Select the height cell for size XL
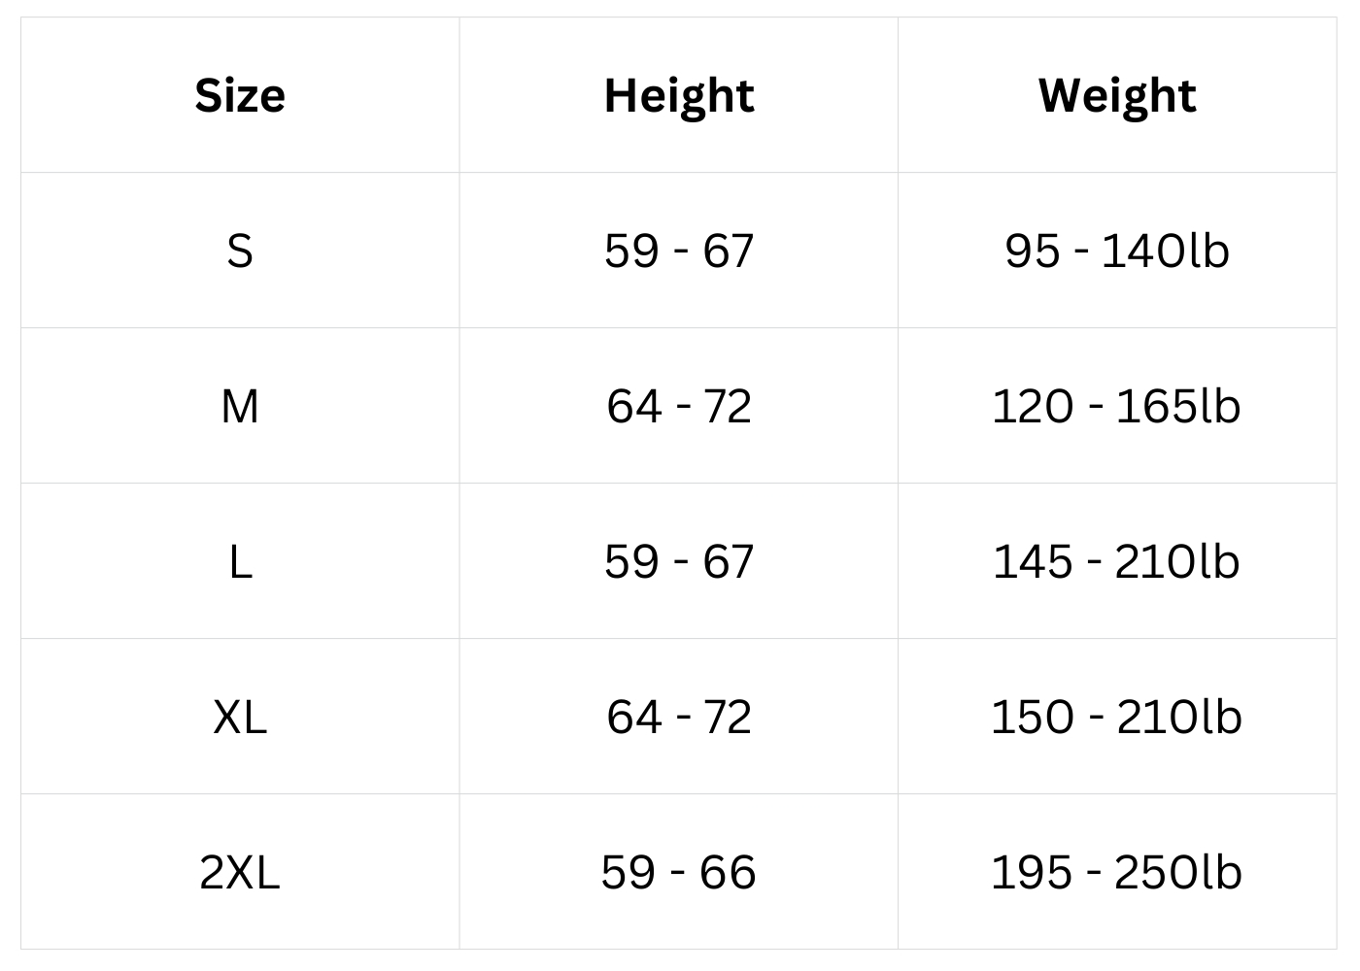 tap(679, 717)
